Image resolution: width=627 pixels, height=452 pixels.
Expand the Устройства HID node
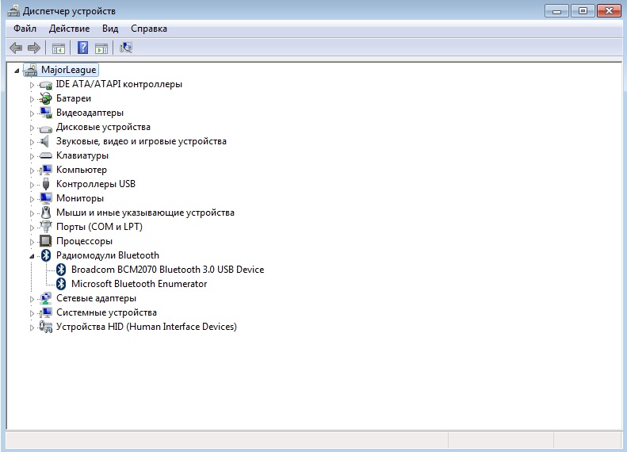pos(32,328)
